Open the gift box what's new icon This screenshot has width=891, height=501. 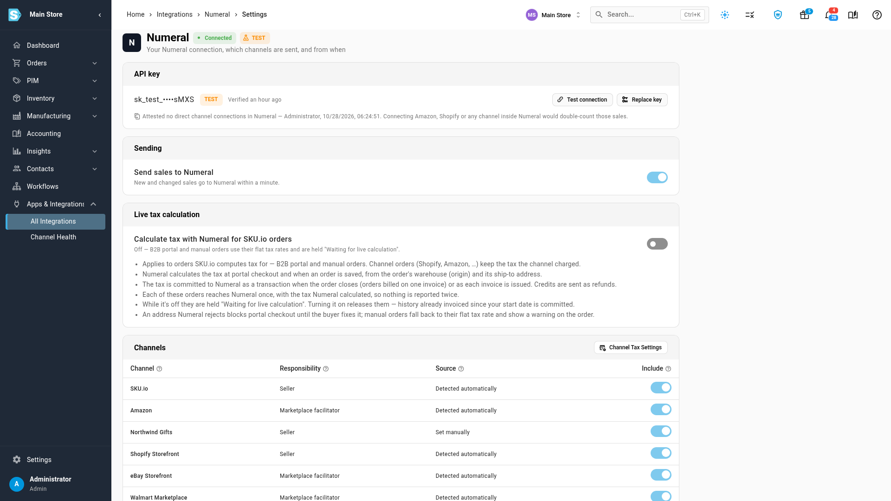coord(805,15)
